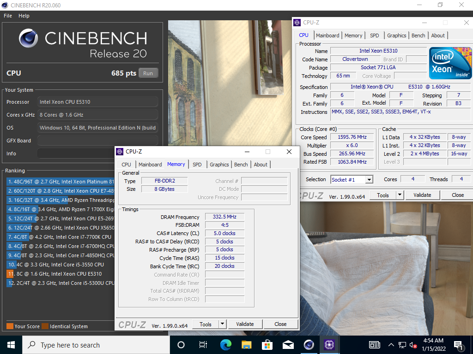The height and width of the screenshot is (354, 473).
Task: Click the Intel Xeon inside logo
Action: tap(451, 63)
